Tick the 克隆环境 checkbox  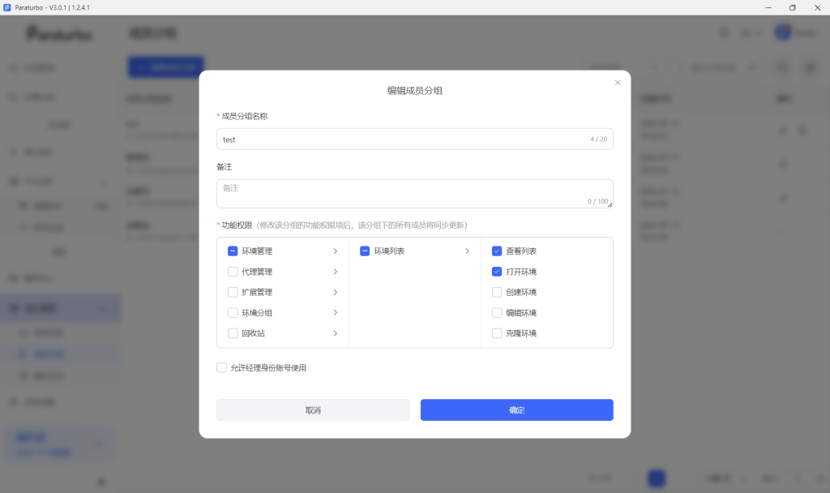click(497, 333)
